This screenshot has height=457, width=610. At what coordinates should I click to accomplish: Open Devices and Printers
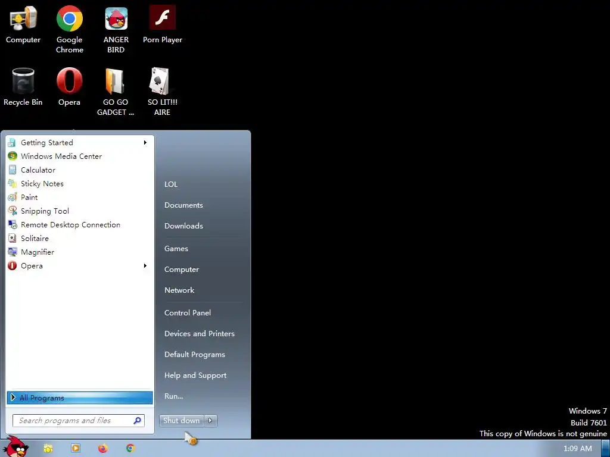tap(200, 334)
